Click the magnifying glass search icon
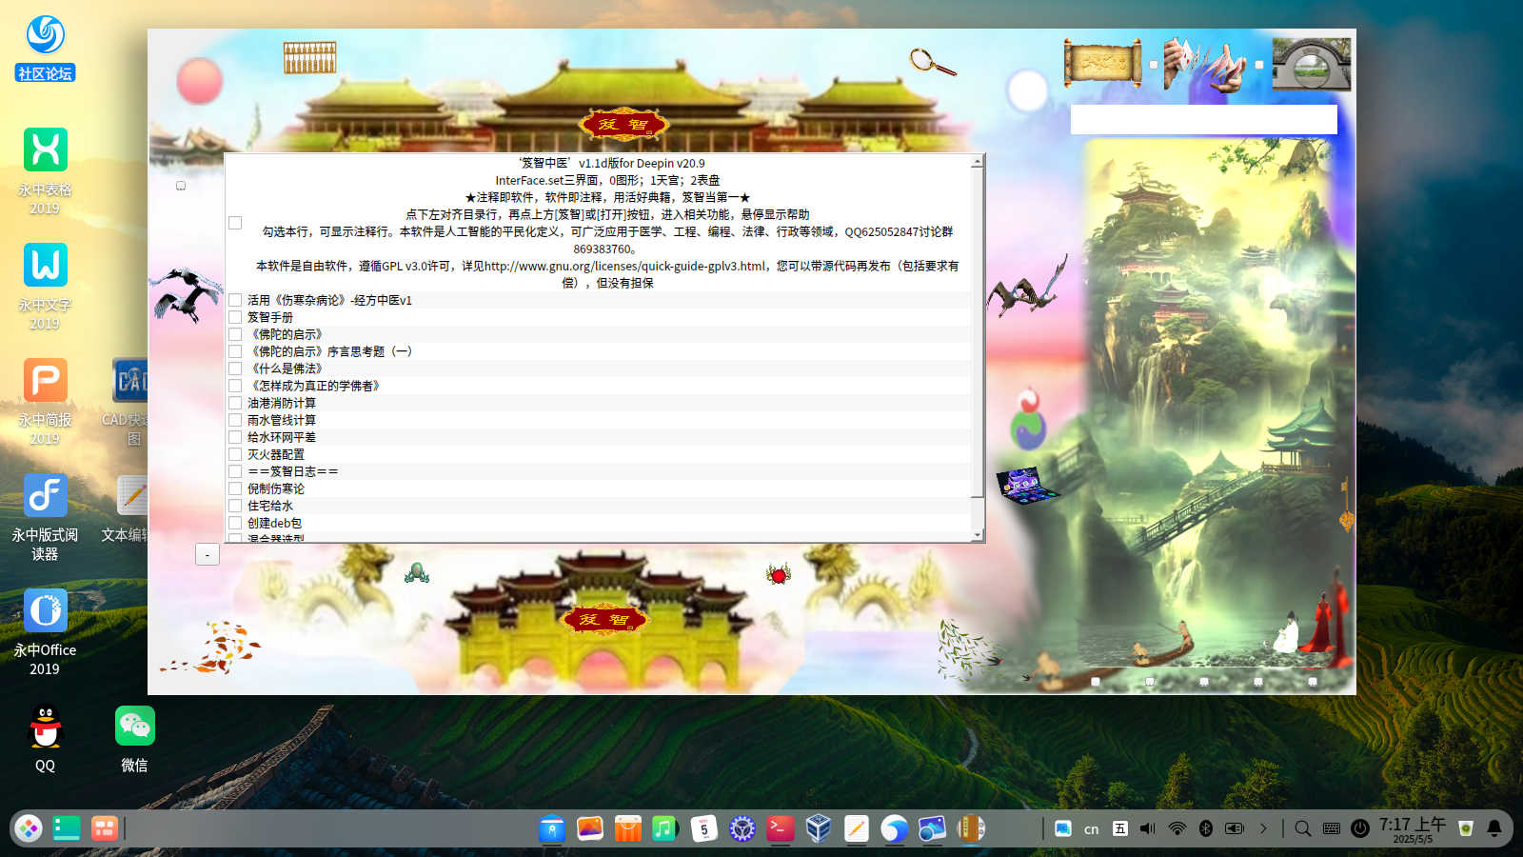This screenshot has height=857, width=1523. 932,62
